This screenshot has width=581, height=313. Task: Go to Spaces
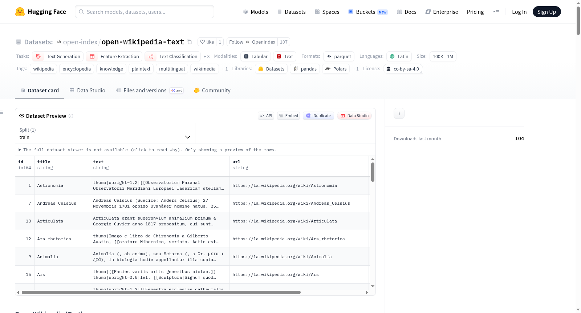(x=327, y=12)
